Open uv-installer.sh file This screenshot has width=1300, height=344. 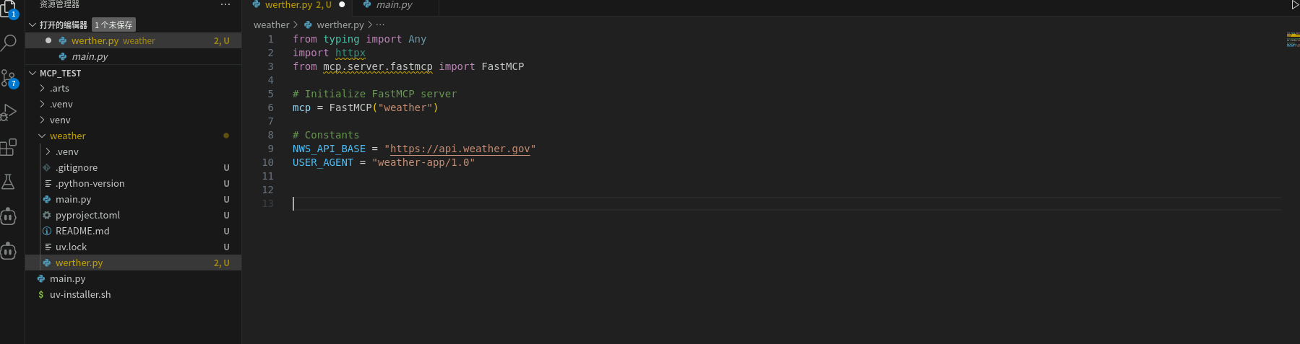point(80,294)
